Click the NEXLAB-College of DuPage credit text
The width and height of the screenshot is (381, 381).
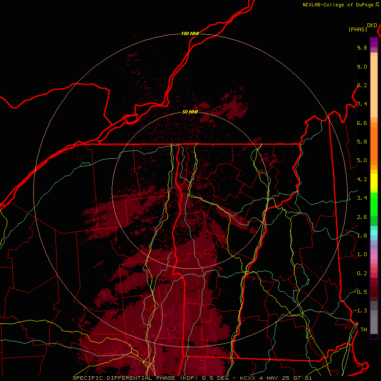pyautogui.click(x=338, y=5)
